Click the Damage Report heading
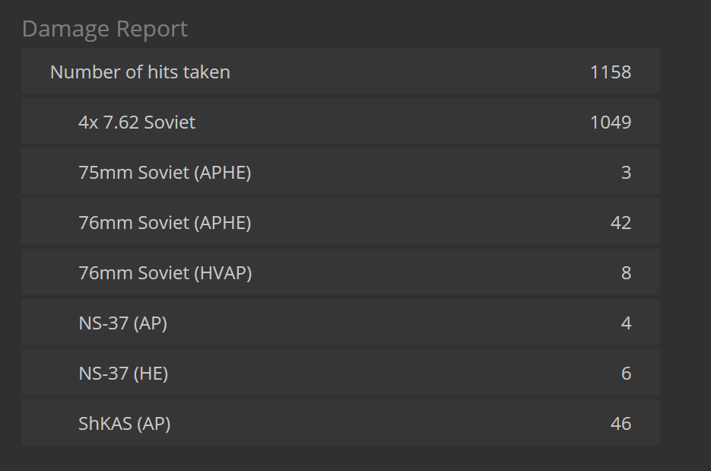 tap(105, 29)
